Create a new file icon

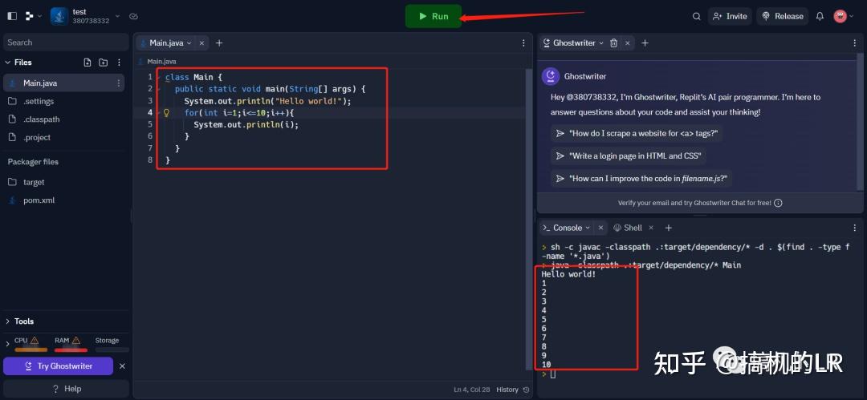(88, 63)
